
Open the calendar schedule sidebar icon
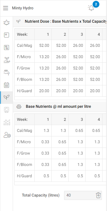click(x=6, y=85)
